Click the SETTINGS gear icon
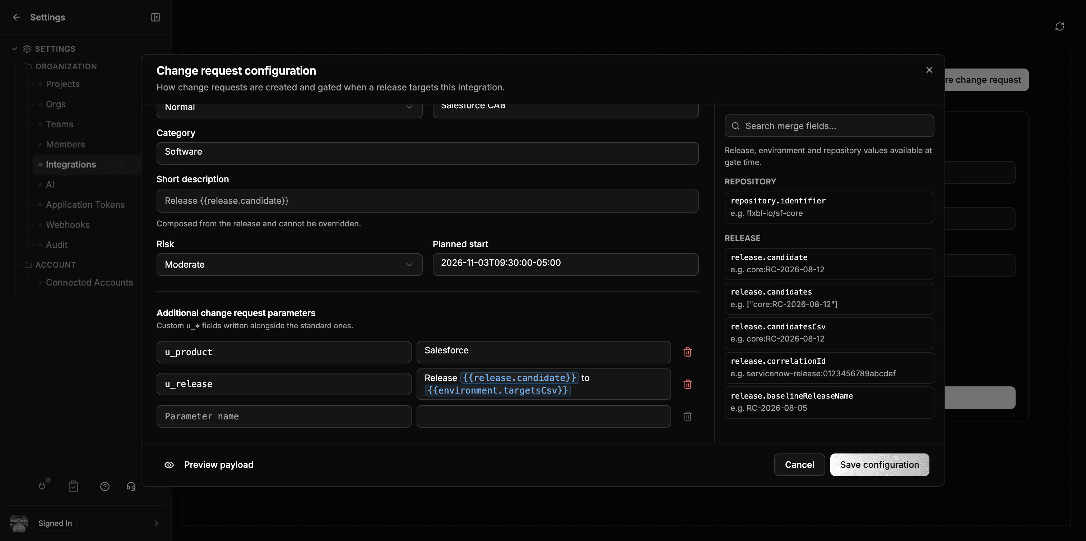This screenshot has width=1086, height=541. pyautogui.click(x=27, y=49)
